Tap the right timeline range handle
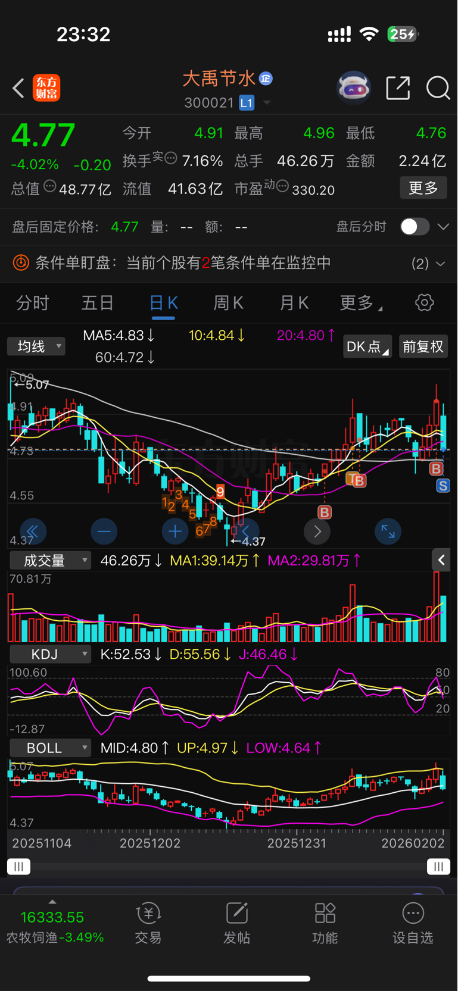Viewport: 458px width, 991px height. [x=439, y=867]
